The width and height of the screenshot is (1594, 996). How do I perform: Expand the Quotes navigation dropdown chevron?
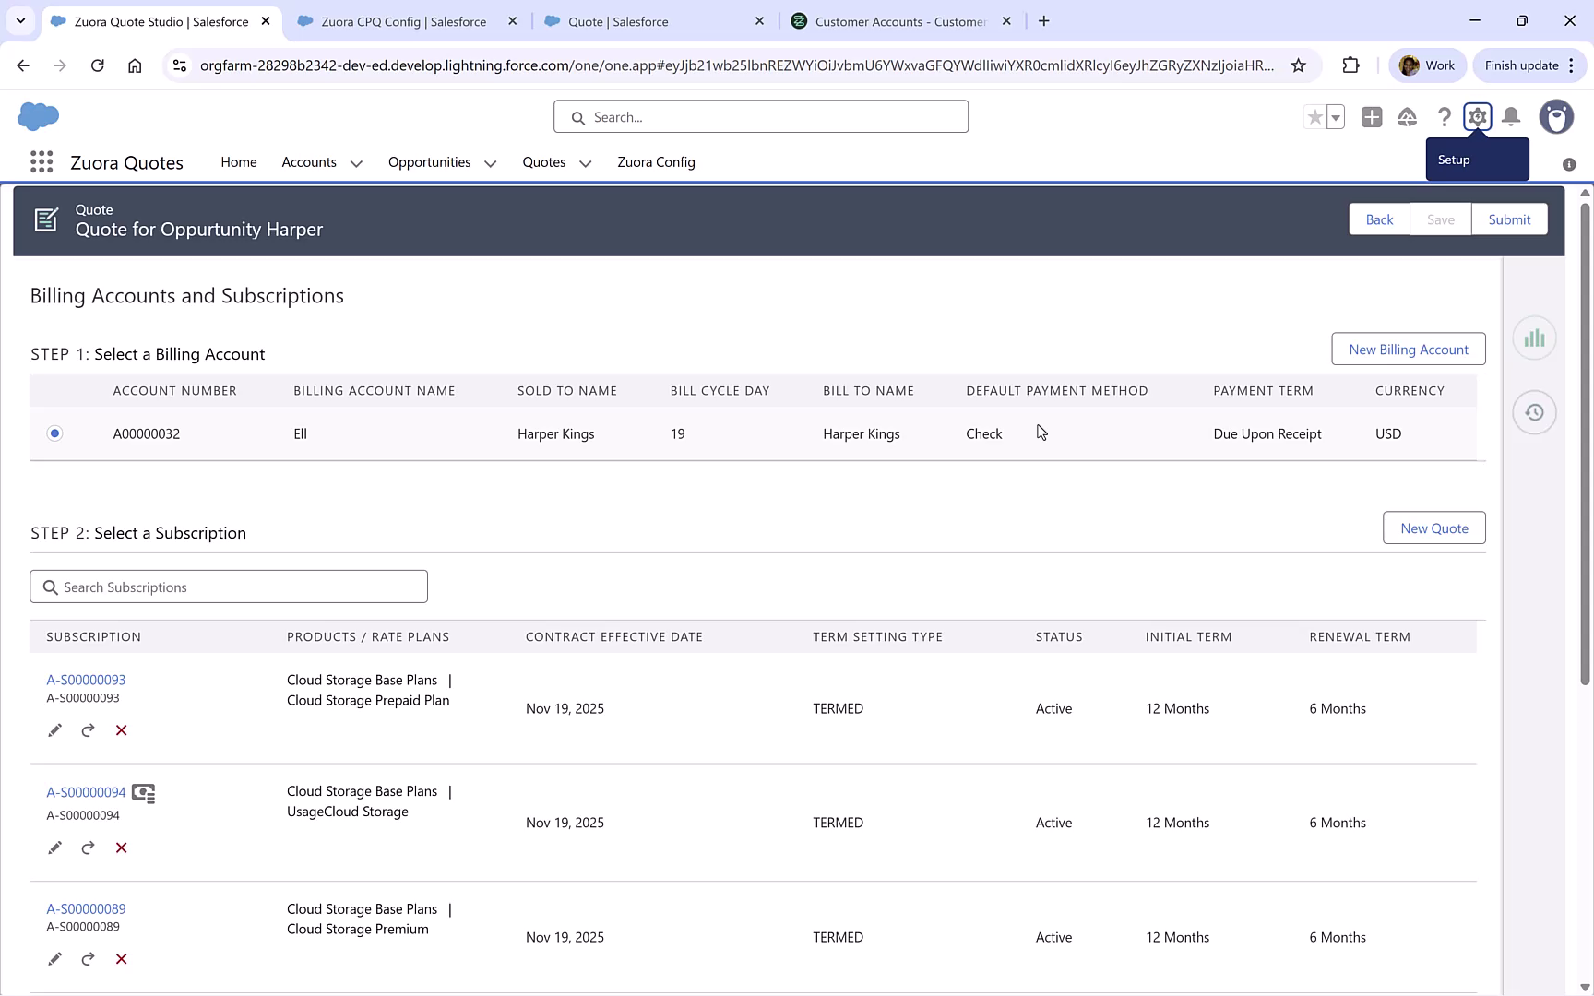585,163
